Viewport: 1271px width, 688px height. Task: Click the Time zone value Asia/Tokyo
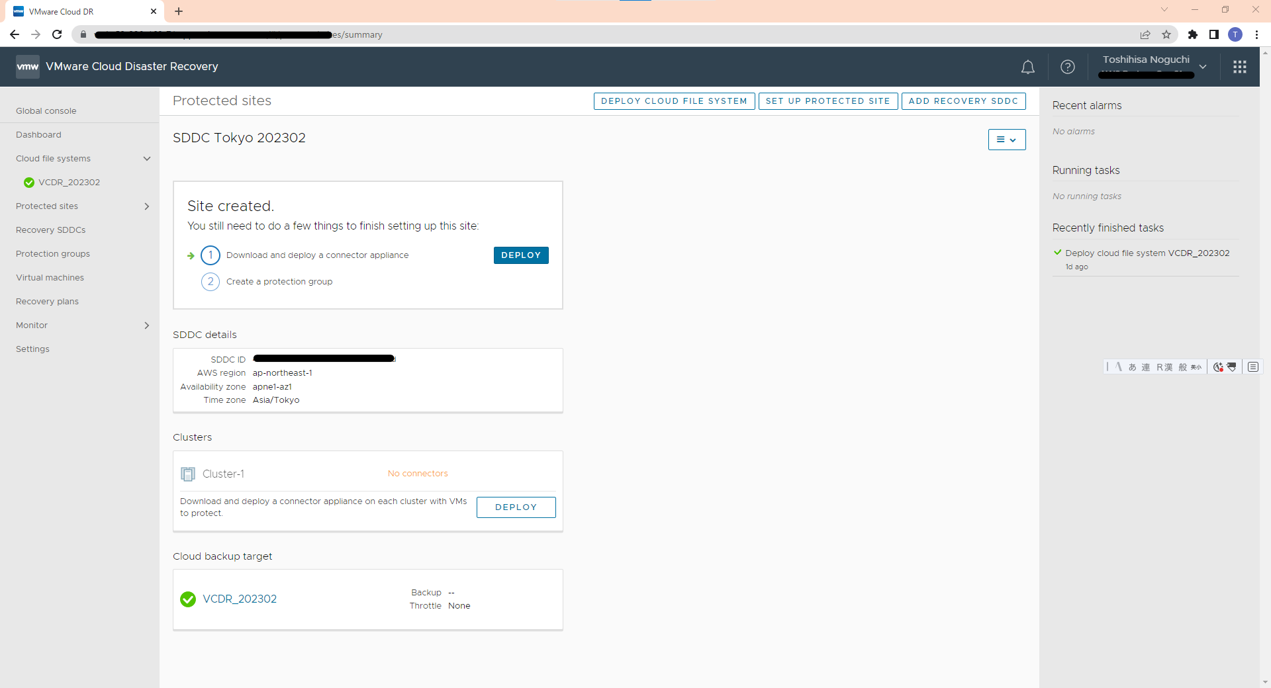[x=276, y=400]
